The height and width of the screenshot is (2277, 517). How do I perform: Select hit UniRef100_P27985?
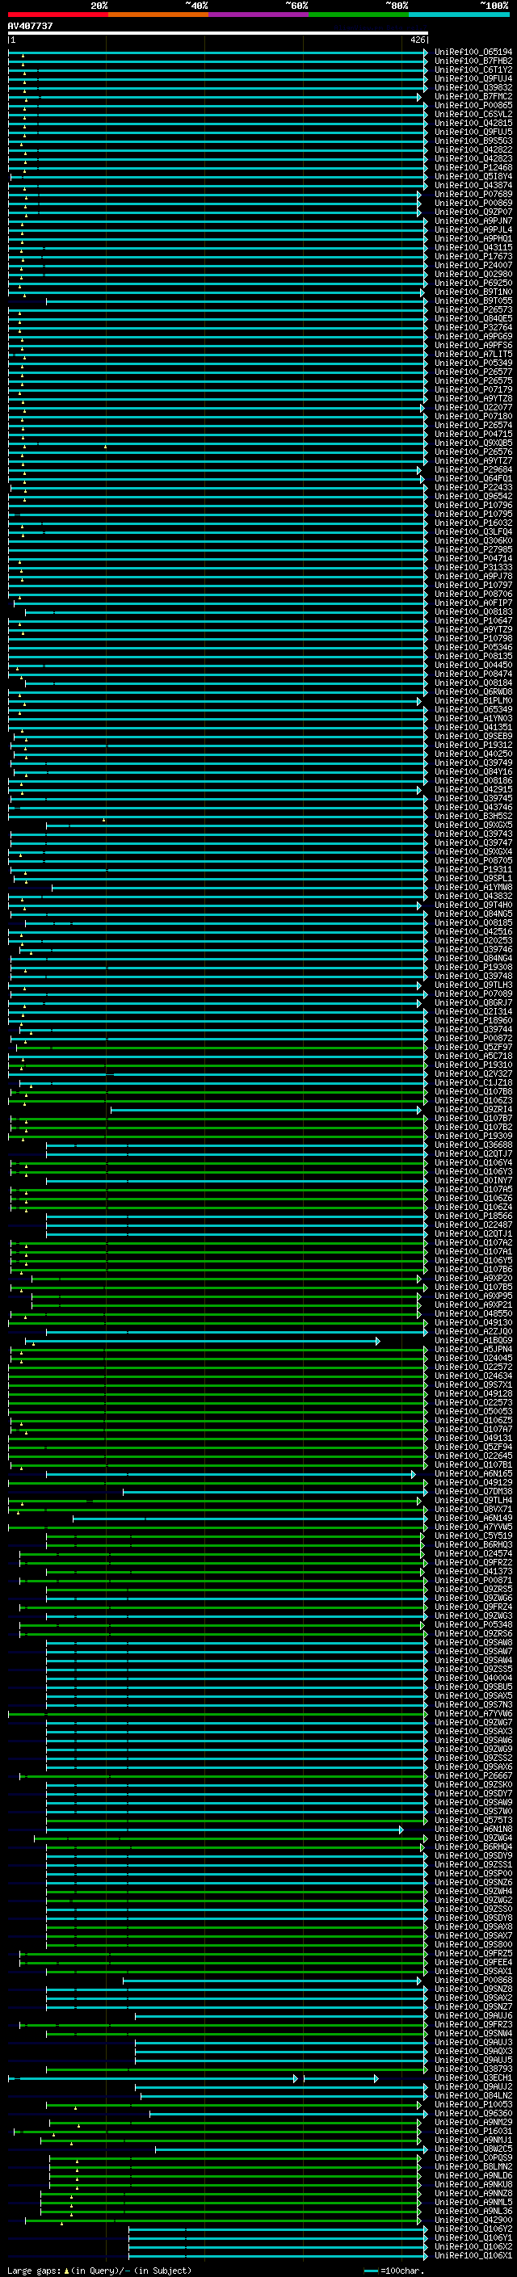(x=473, y=550)
